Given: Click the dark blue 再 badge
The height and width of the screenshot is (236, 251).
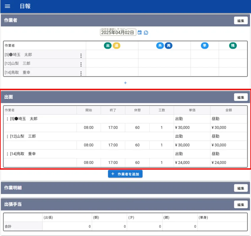Looking at the screenshot, I should pyautogui.click(x=169, y=45).
